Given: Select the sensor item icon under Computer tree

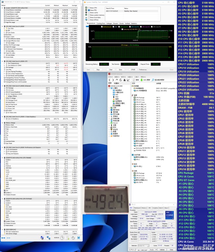Looking at the screenshot, I should (x=114, y=106).
